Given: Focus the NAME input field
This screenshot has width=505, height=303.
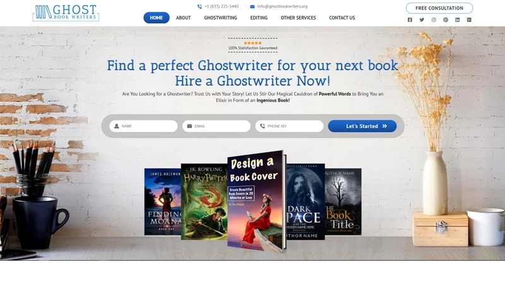Looking at the screenshot, I should (143, 126).
